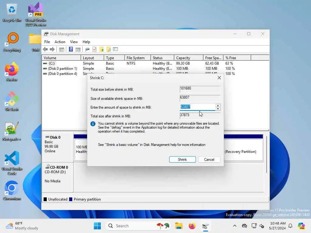Click the red checkmark properties icon

point(94,49)
